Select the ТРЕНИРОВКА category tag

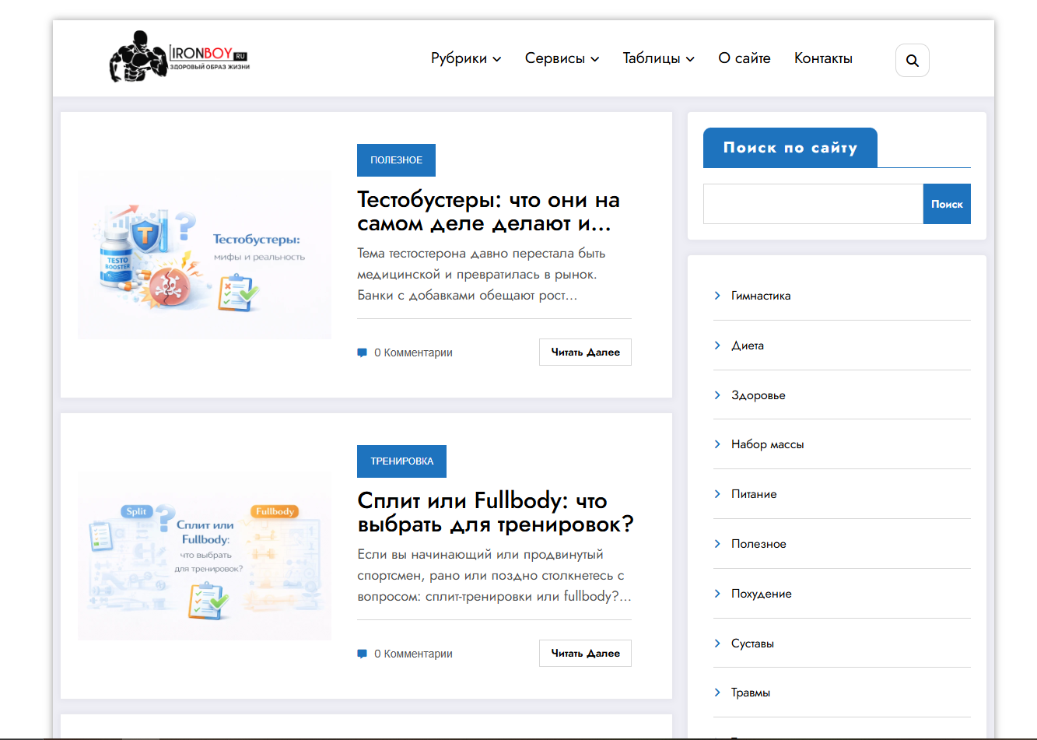click(x=401, y=461)
